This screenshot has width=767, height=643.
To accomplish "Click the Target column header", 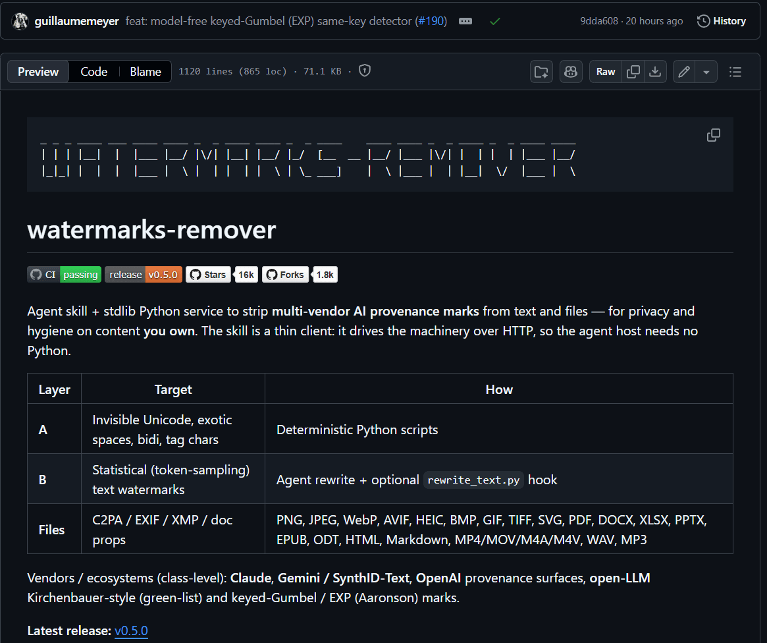I will pos(173,389).
